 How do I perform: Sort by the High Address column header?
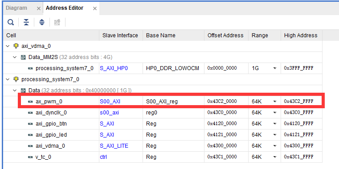(x=301, y=35)
